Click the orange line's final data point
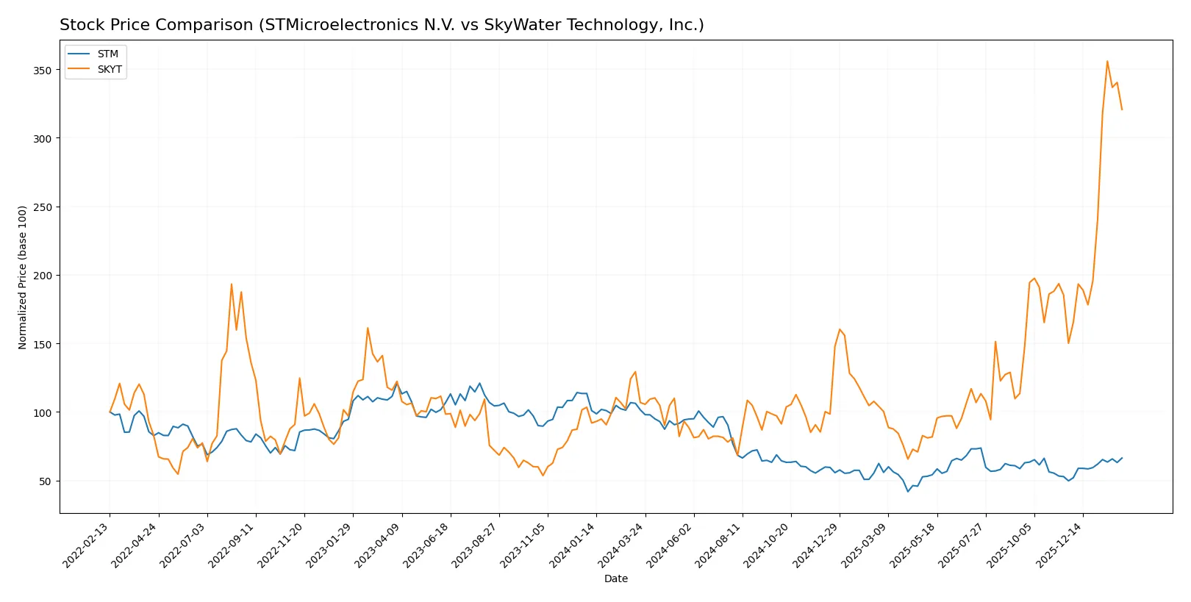Screen dimensions: 1191x602 [1122, 110]
